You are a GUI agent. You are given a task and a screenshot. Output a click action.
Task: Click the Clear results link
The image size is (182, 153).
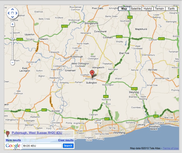(x=66, y=140)
